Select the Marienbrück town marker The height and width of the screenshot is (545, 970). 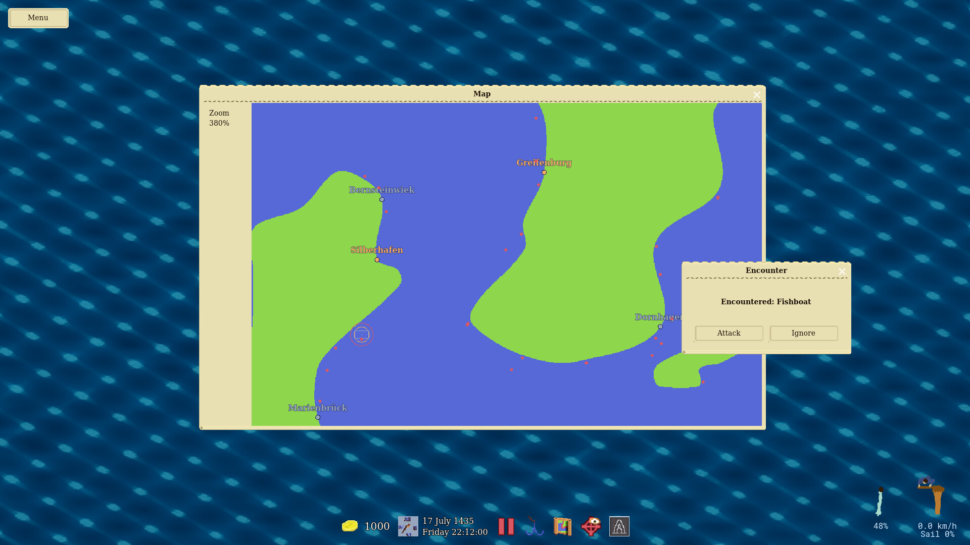pos(318,417)
